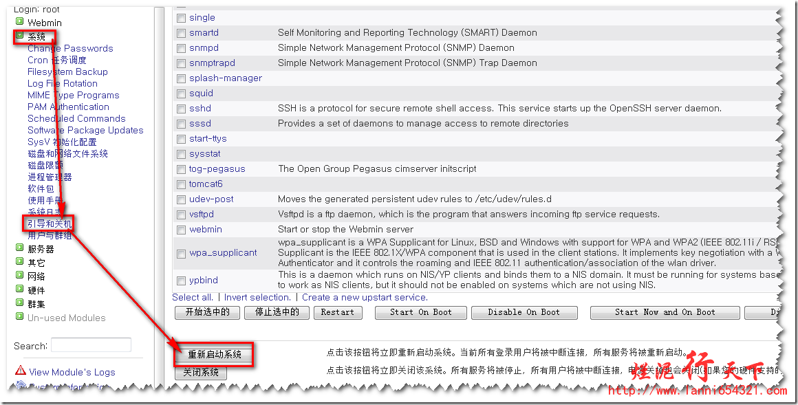798x405 pixels.
Task: Select the tomcat6 checkbox
Action: pos(181,184)
